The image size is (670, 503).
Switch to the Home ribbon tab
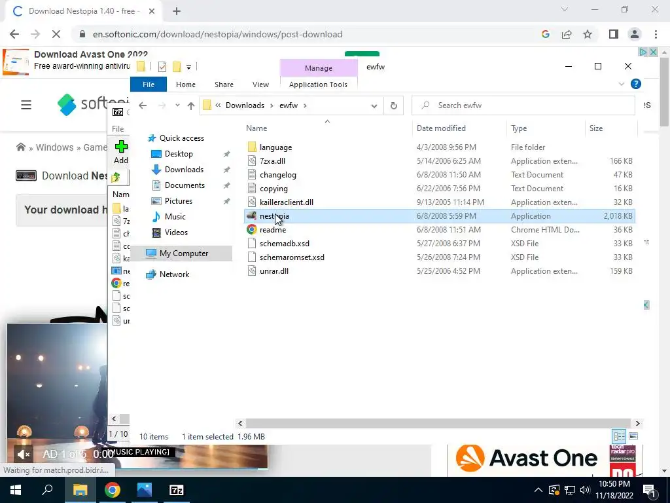[x=185, y=84]
